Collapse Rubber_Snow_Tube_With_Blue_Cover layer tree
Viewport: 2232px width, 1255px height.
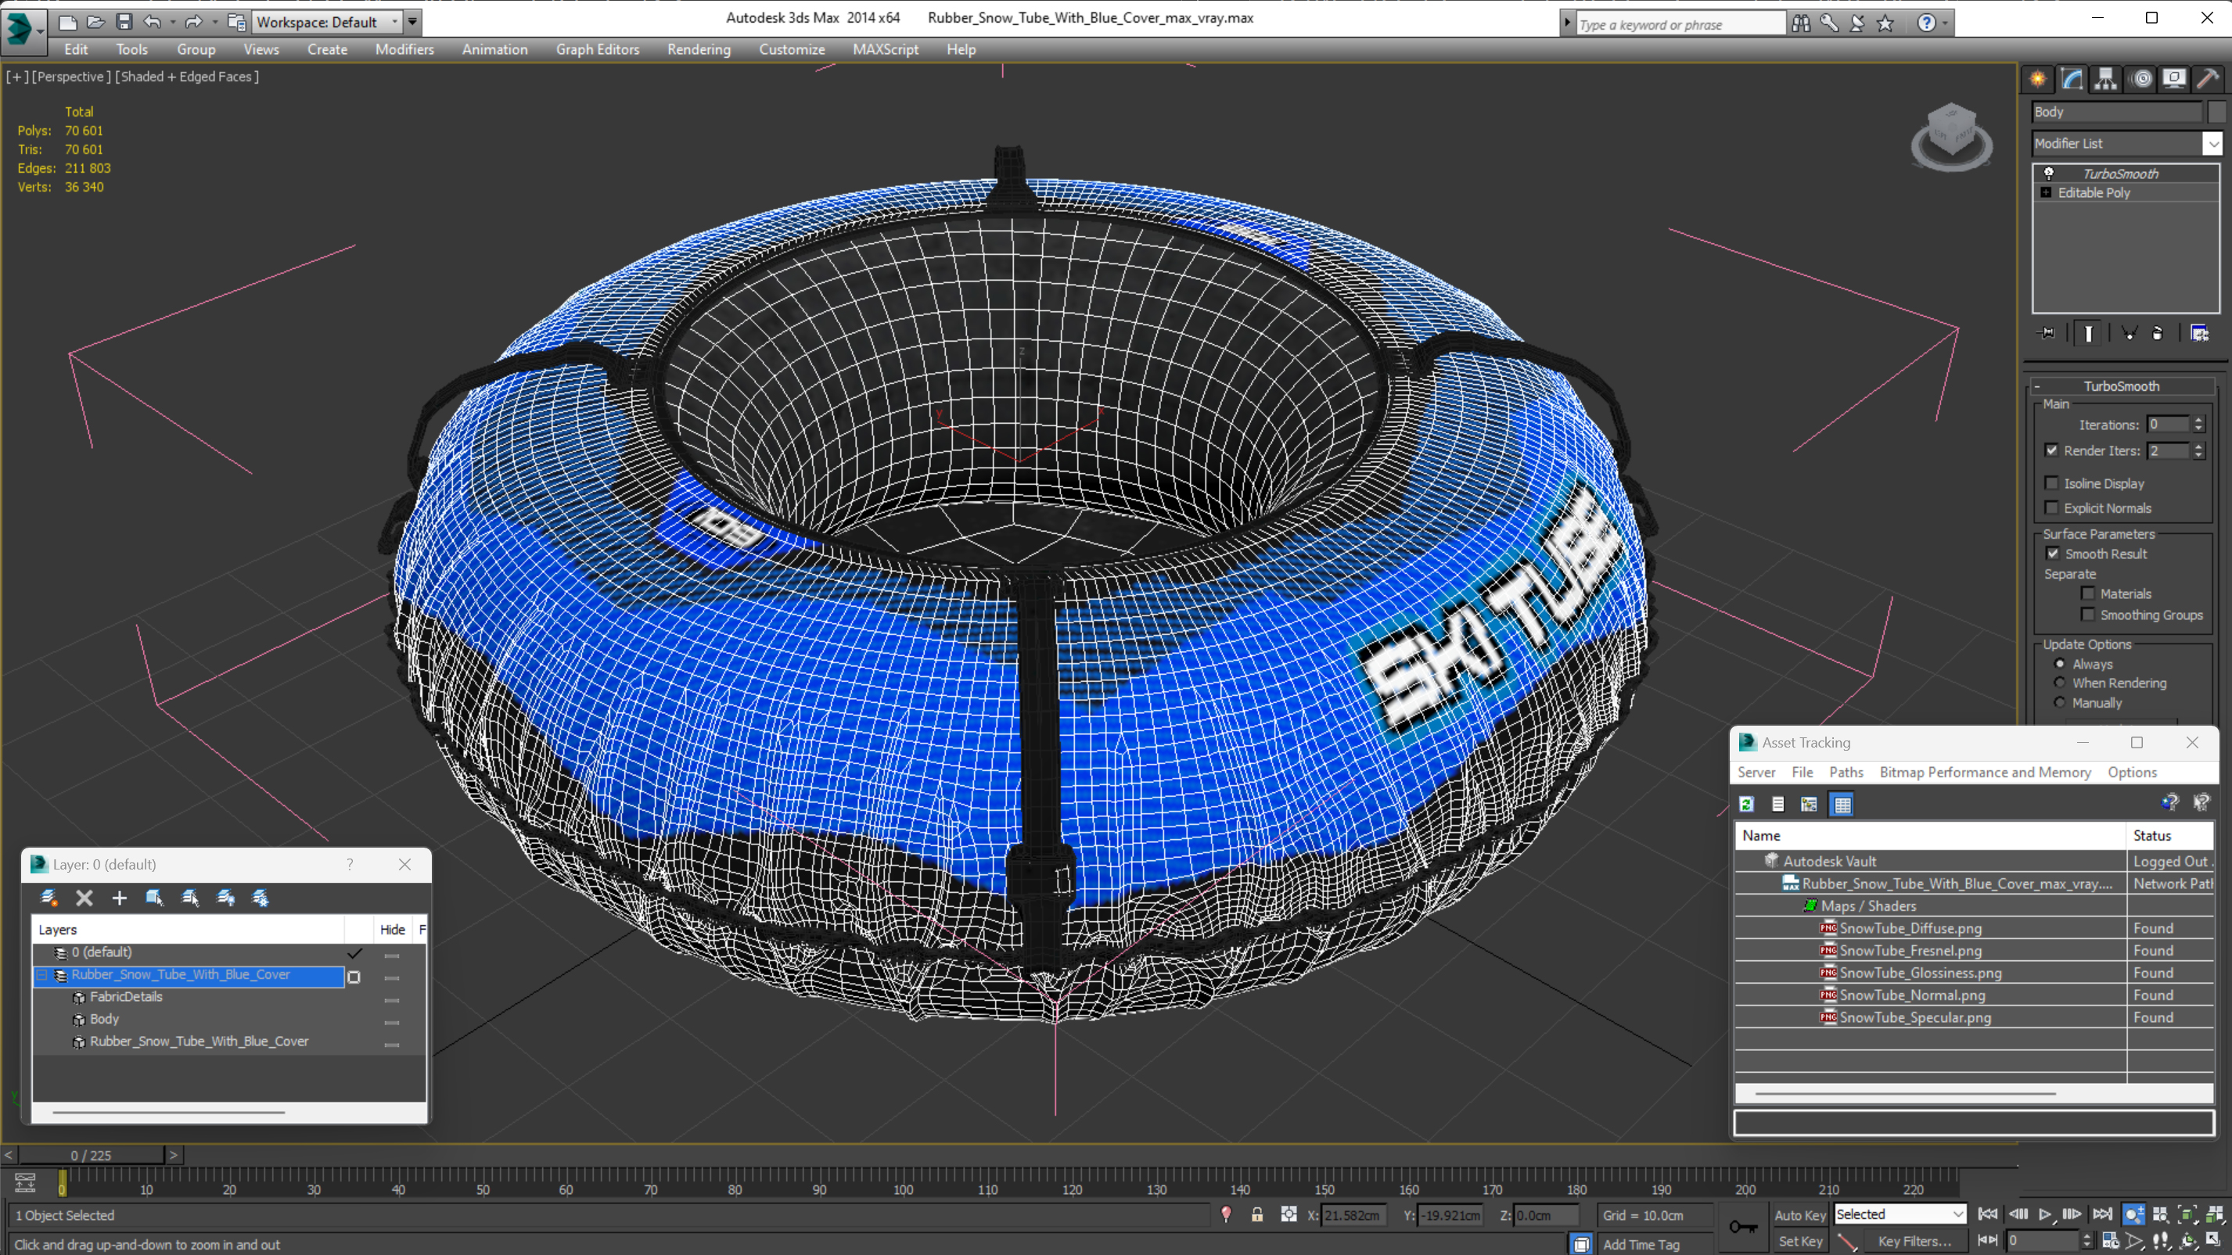click(x=41, y=975)
